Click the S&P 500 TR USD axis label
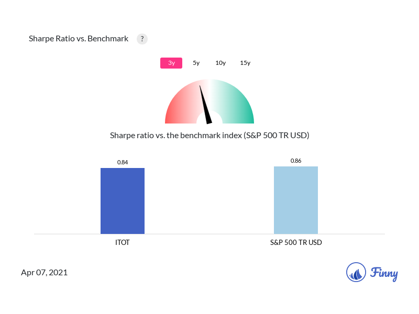The image size is (419, 314). (x=296, y=243)
